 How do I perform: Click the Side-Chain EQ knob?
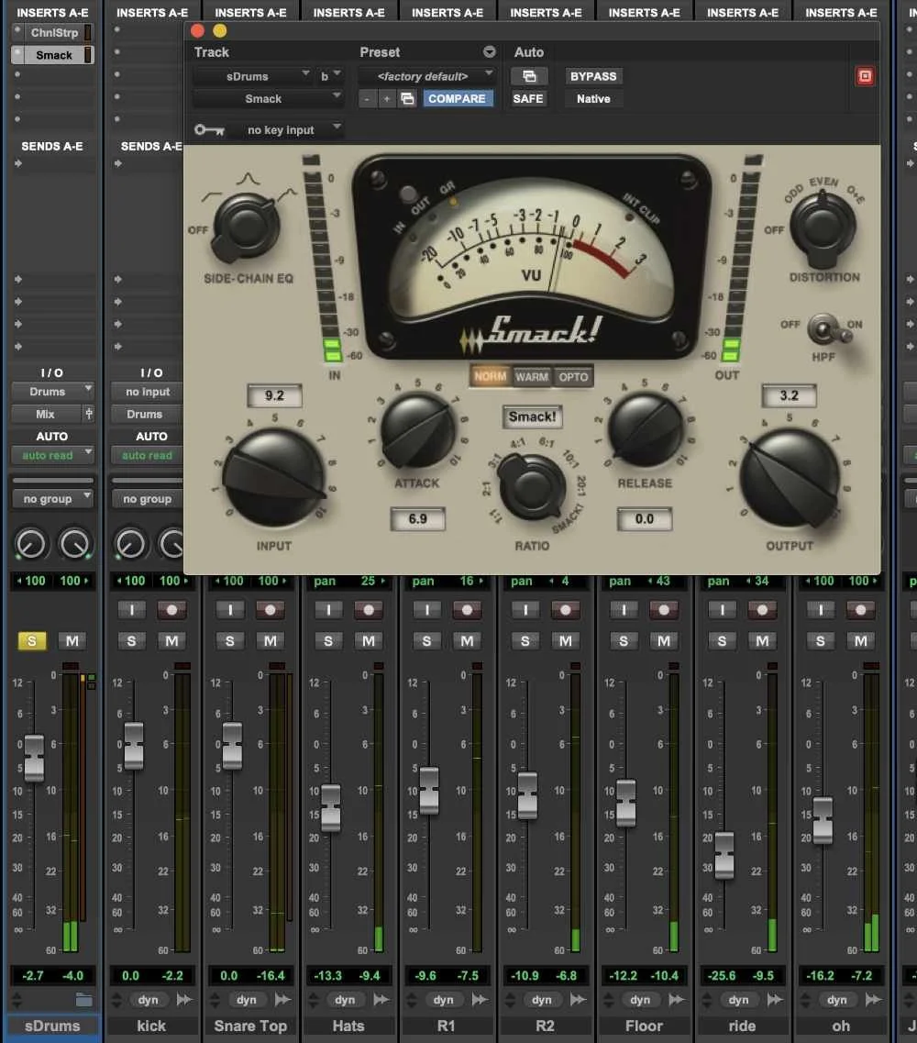(244, 227)
